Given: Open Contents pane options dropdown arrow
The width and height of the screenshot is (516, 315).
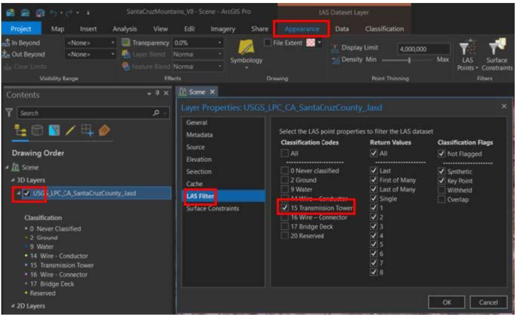Looking at the screenshot, I should pyautogui.click(x=149, y=94).
